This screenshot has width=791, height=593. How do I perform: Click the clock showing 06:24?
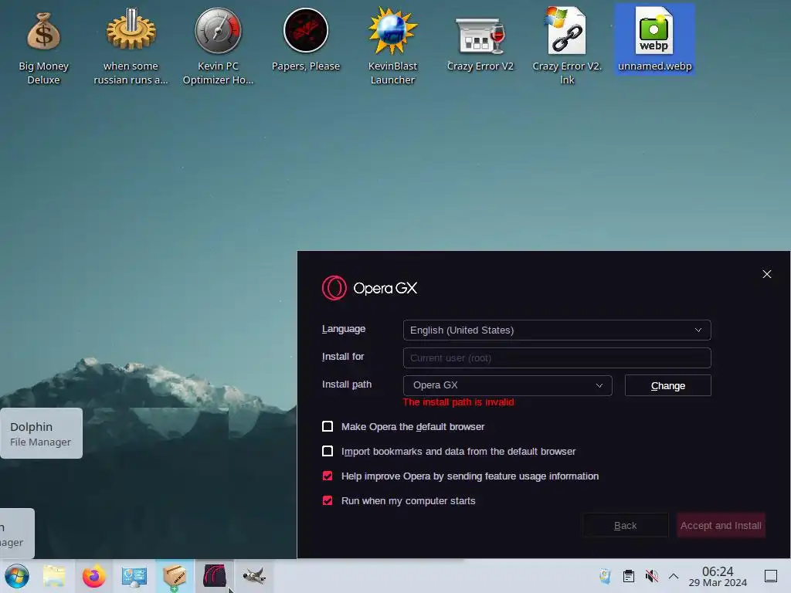click(718, 576)
